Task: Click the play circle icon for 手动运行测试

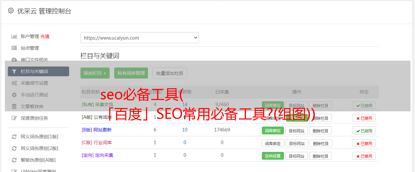Action: [14, 95]
